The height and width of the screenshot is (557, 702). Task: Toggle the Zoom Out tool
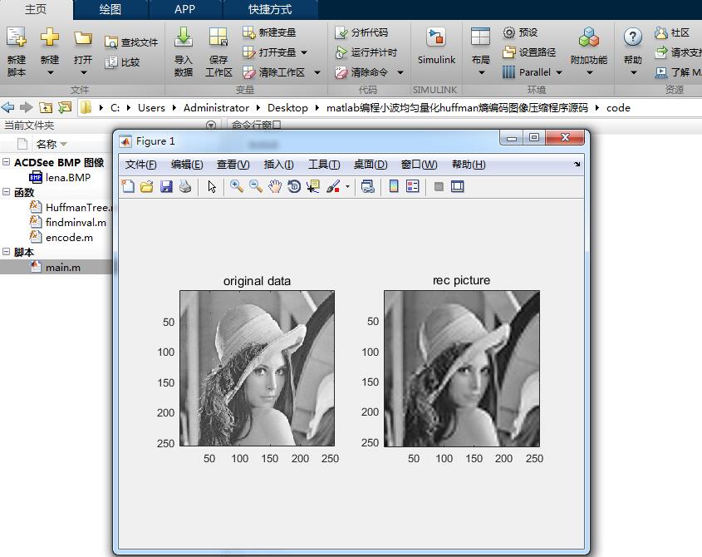256,186
